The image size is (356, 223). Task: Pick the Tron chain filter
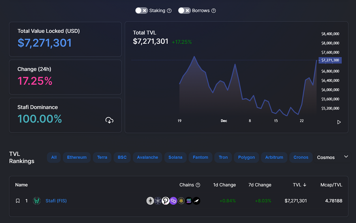pyautogui.click(x=223, y=157)
